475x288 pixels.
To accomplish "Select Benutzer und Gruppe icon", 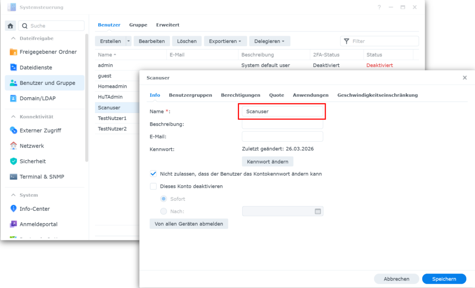I will click(13, 83).
